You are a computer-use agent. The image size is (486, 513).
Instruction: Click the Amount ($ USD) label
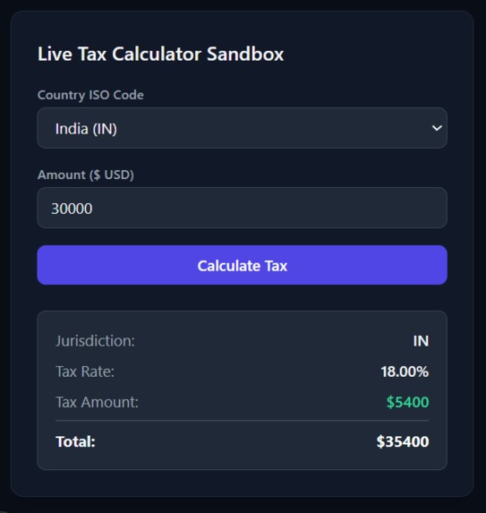coord(86,175)
